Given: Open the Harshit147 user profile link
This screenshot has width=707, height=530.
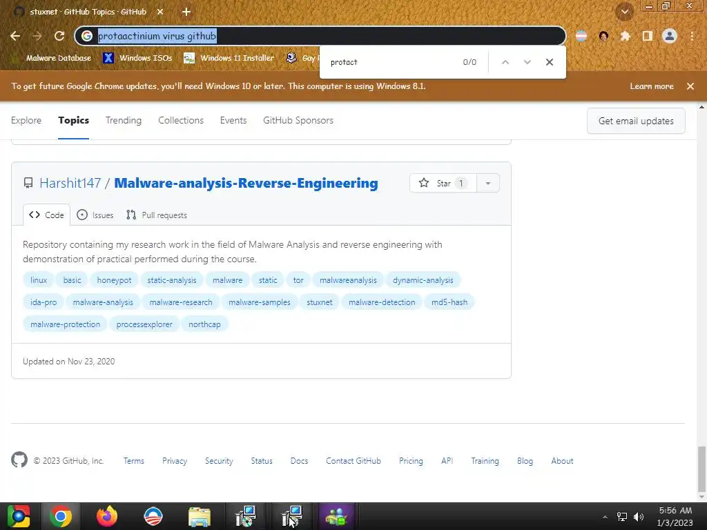Looking at the screenshot, I should tap(70, 183).
